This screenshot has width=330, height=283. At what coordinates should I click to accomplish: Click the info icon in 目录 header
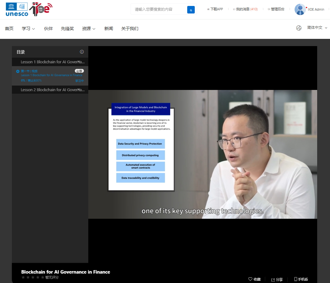pyautogui.click(x=82, y=52)
